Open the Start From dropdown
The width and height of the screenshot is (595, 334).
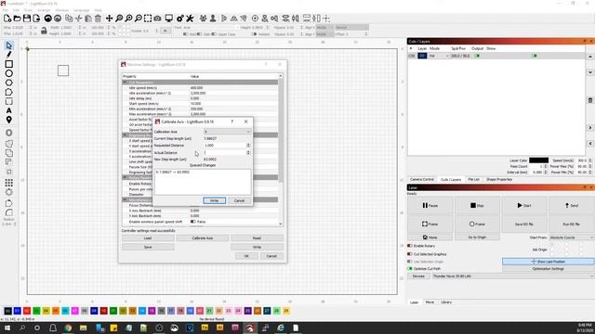tap(572, 238)
